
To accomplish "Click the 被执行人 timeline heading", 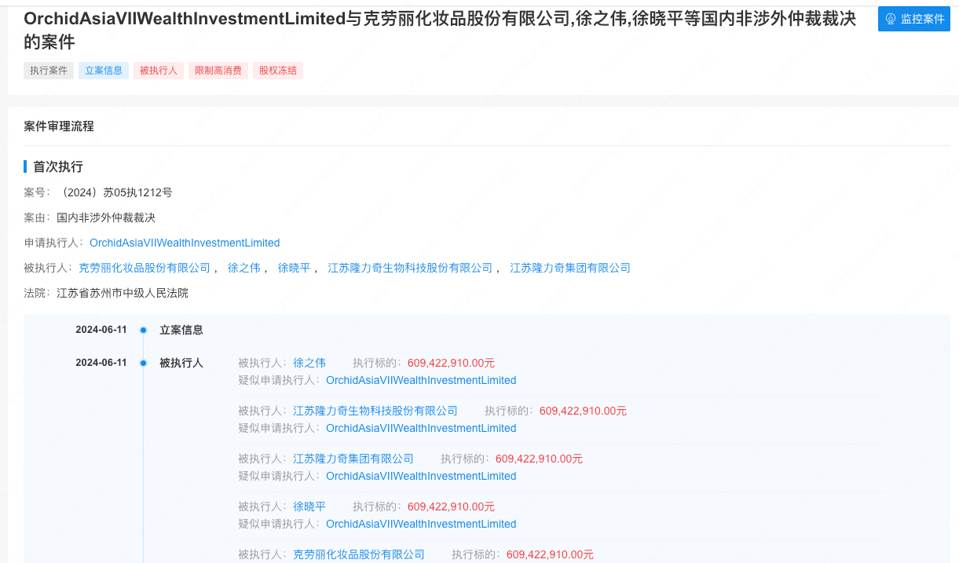I will click(181, 363).
